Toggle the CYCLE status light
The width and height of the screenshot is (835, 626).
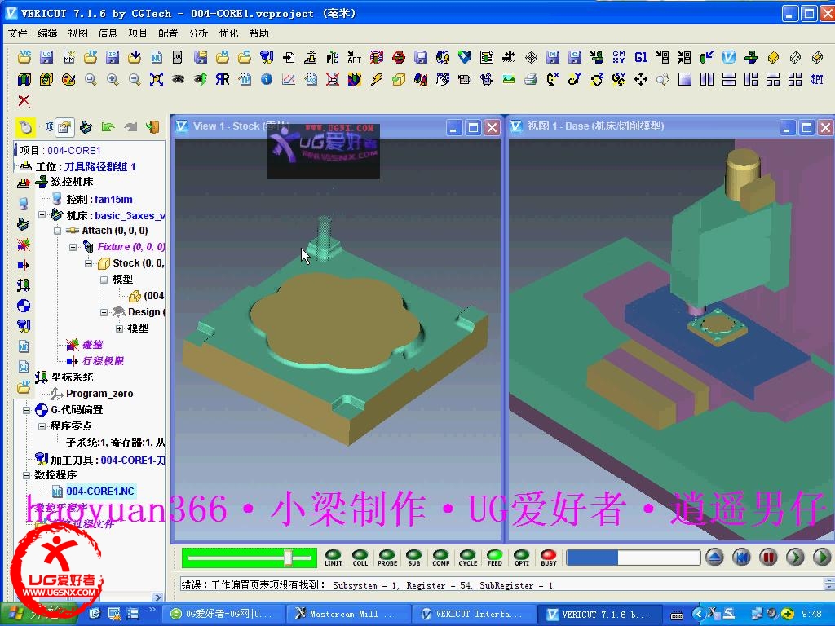467,558
